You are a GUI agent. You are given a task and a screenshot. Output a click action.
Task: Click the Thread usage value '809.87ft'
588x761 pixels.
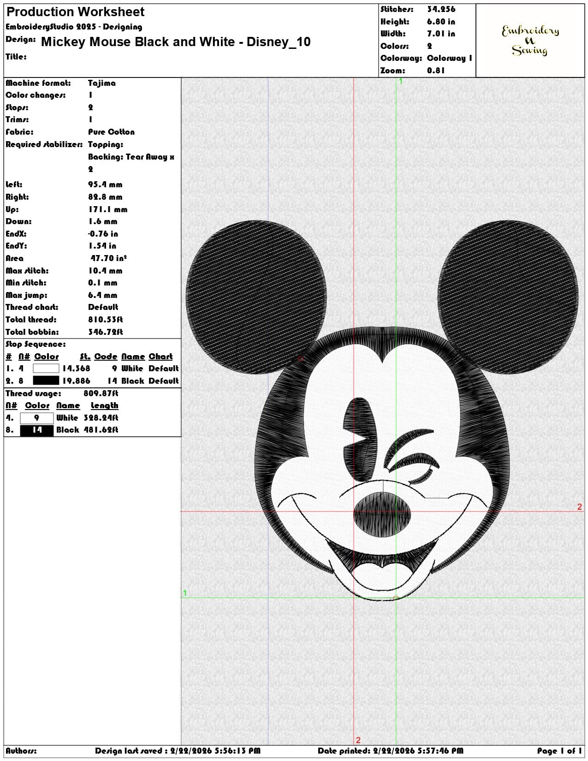click(101, 393)
